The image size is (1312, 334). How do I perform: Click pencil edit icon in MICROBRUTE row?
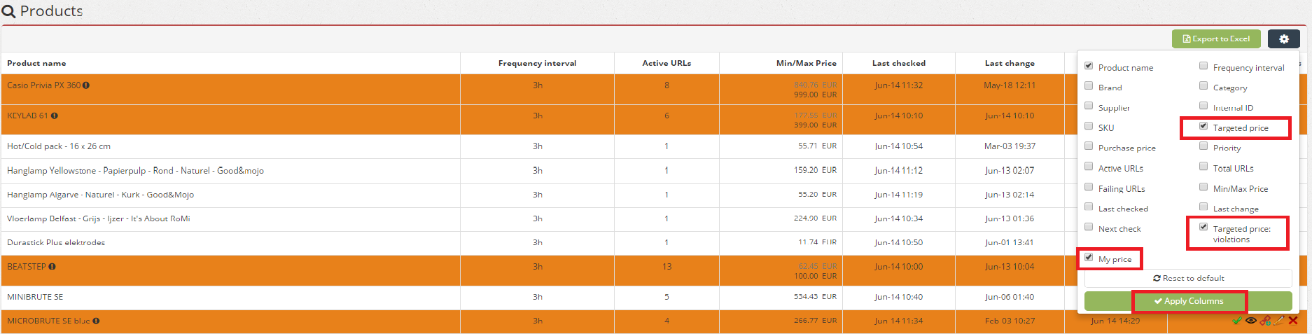click(x=1279, y=321)
